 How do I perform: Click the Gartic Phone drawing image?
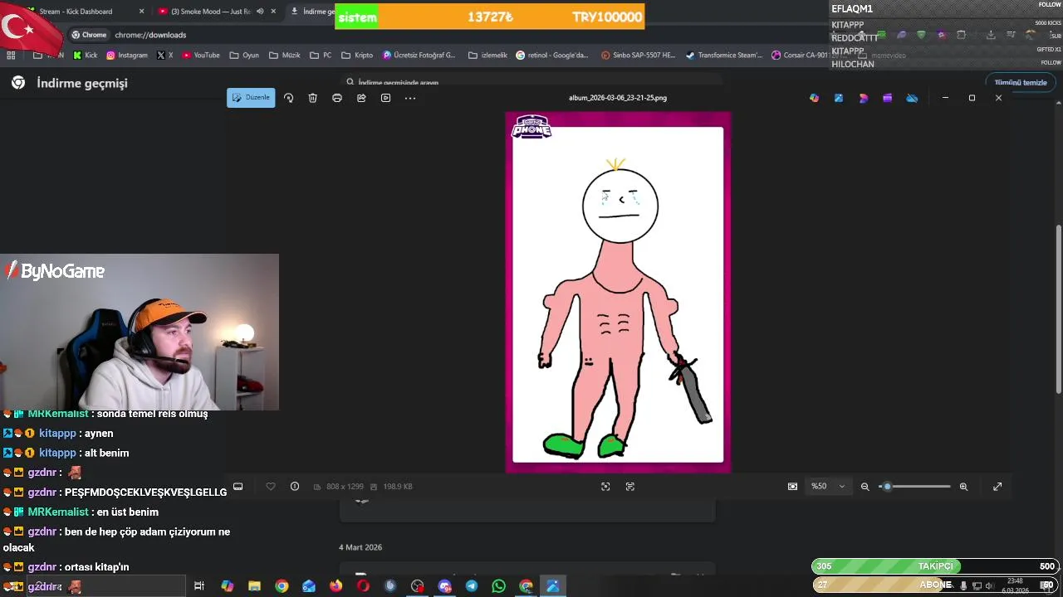pyautogui.click(x=618, y=293)
